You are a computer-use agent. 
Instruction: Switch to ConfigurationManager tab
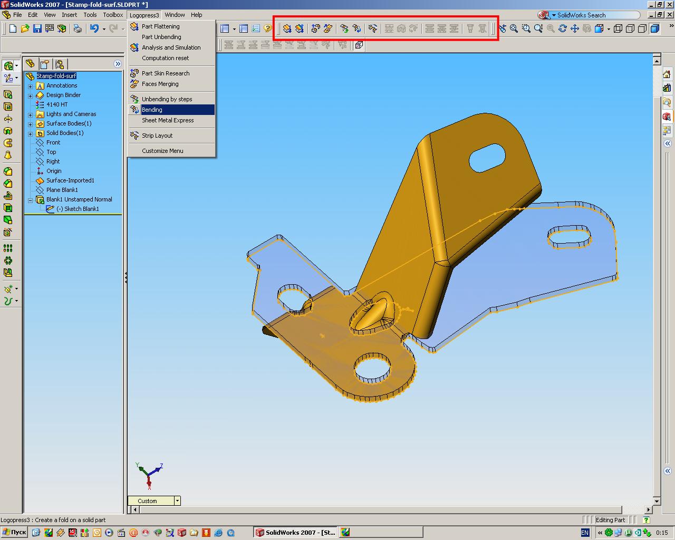point(60,64)
